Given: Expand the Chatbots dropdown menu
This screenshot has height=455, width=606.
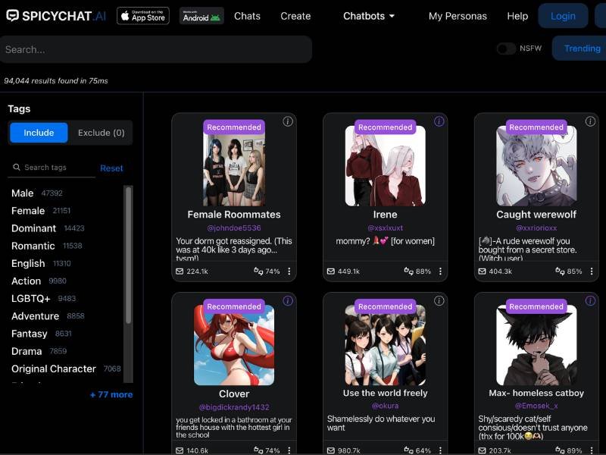Looking at the screenshot, I should (x=369, y=16).
